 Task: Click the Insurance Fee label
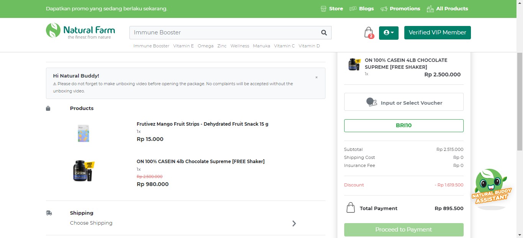[x=360, y=165]
